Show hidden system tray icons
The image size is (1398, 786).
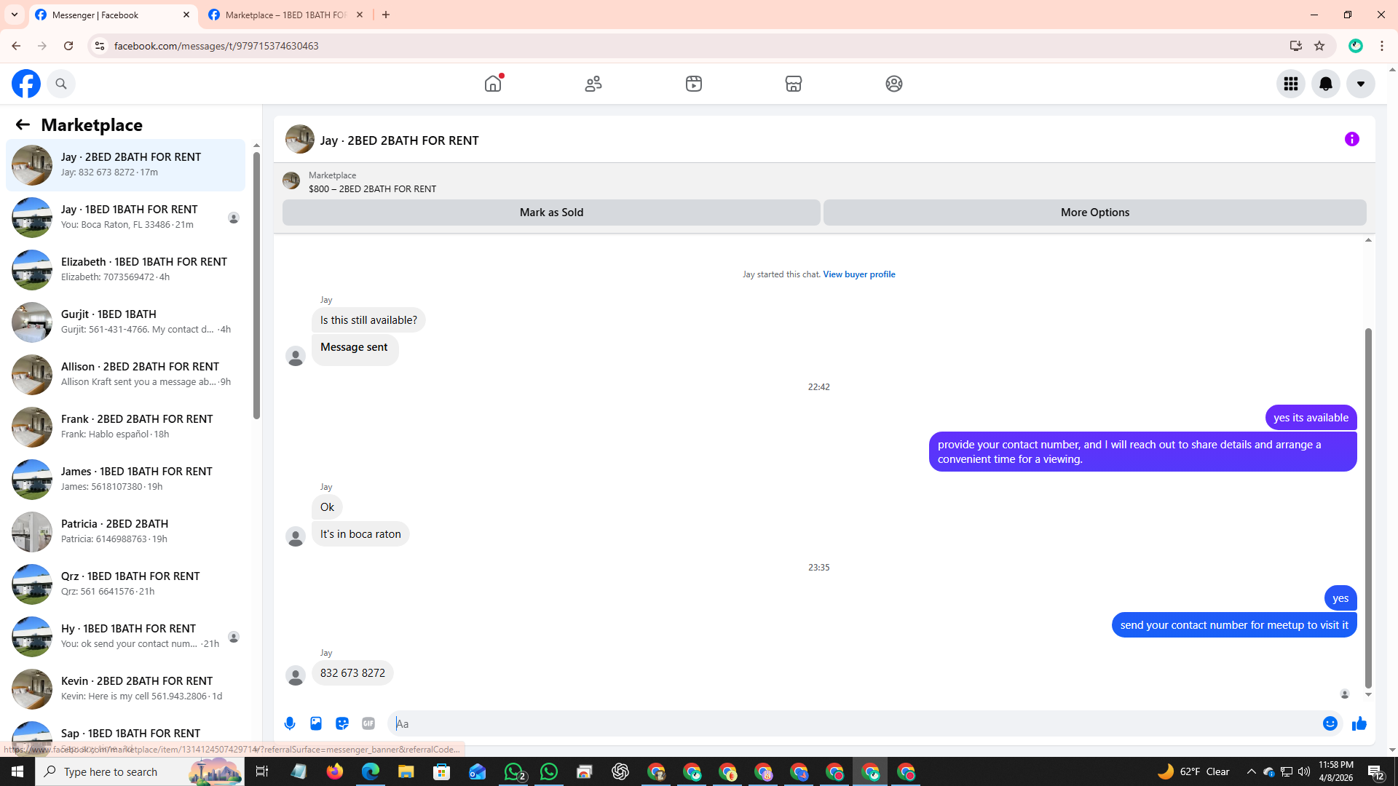[x=1251, y=771]
